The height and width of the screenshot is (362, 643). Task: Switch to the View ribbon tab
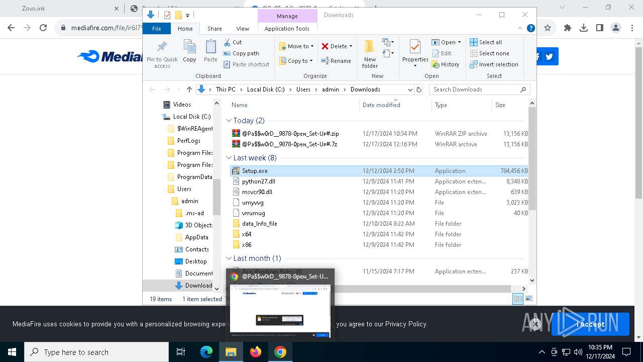243,29
